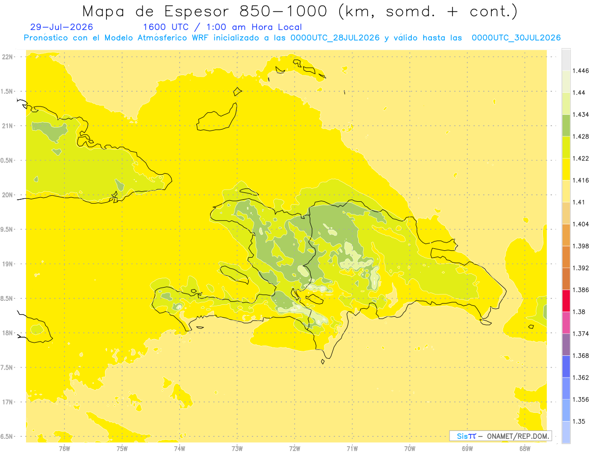Screen dimensions: 589x455
Task: Select the date label '29-Jul-2026'
Action: coord(61,27)
